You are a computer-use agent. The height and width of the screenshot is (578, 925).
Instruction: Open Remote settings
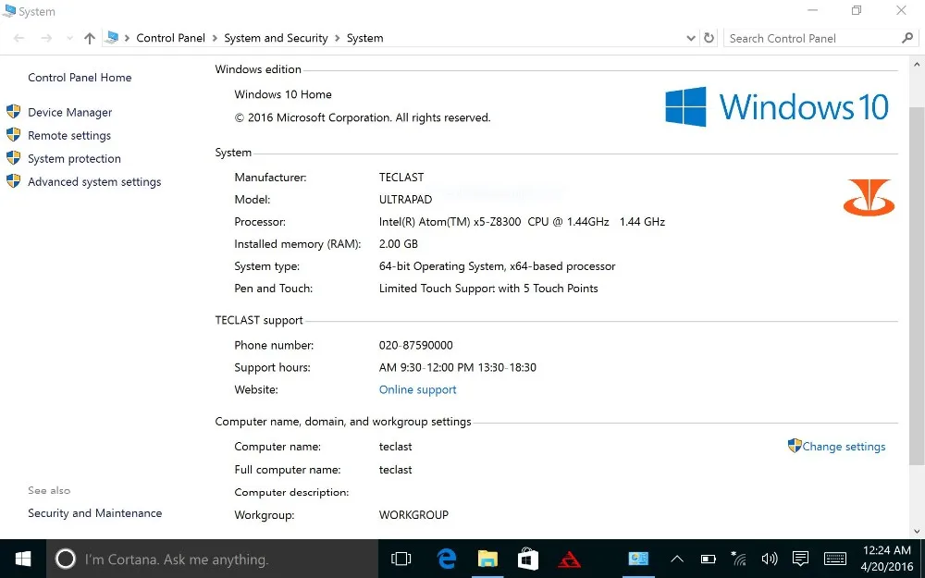pos(69,135)
